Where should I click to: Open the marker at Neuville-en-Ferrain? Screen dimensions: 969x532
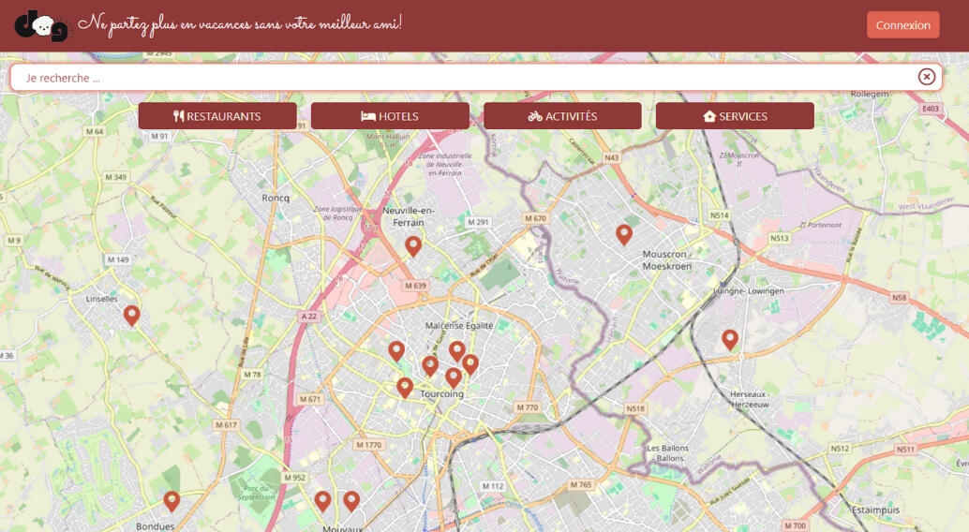(x=413, y=245)
